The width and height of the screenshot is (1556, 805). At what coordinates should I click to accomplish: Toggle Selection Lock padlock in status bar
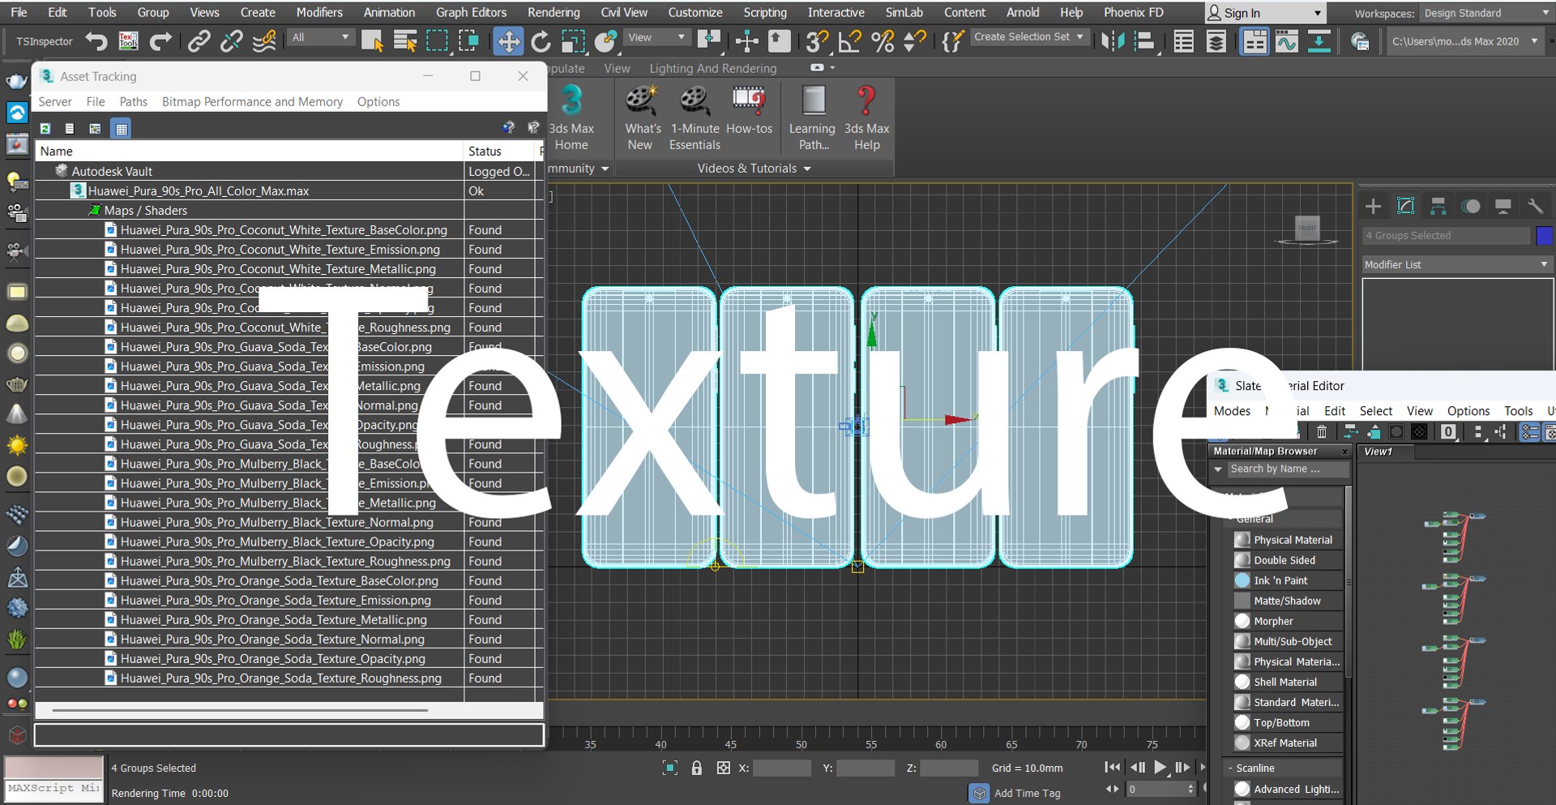coord(696,768)
